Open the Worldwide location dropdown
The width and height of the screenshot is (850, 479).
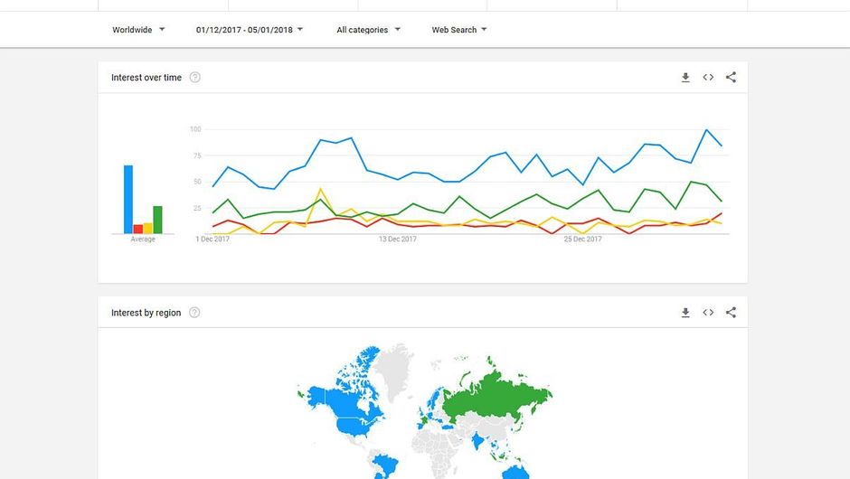pos(138,30)
